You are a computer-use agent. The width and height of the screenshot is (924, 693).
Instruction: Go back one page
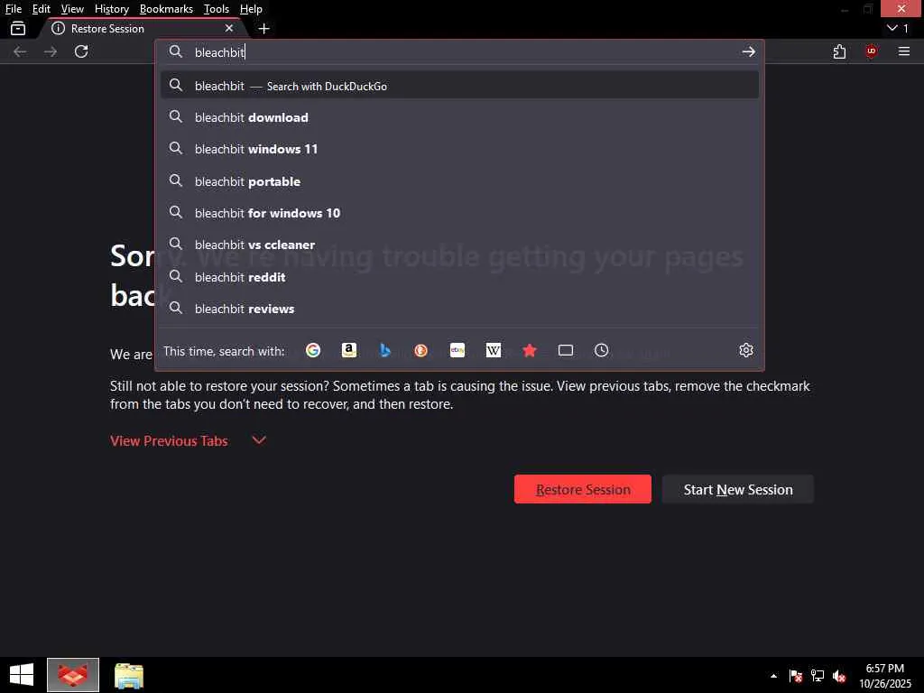tap(20, 51)
